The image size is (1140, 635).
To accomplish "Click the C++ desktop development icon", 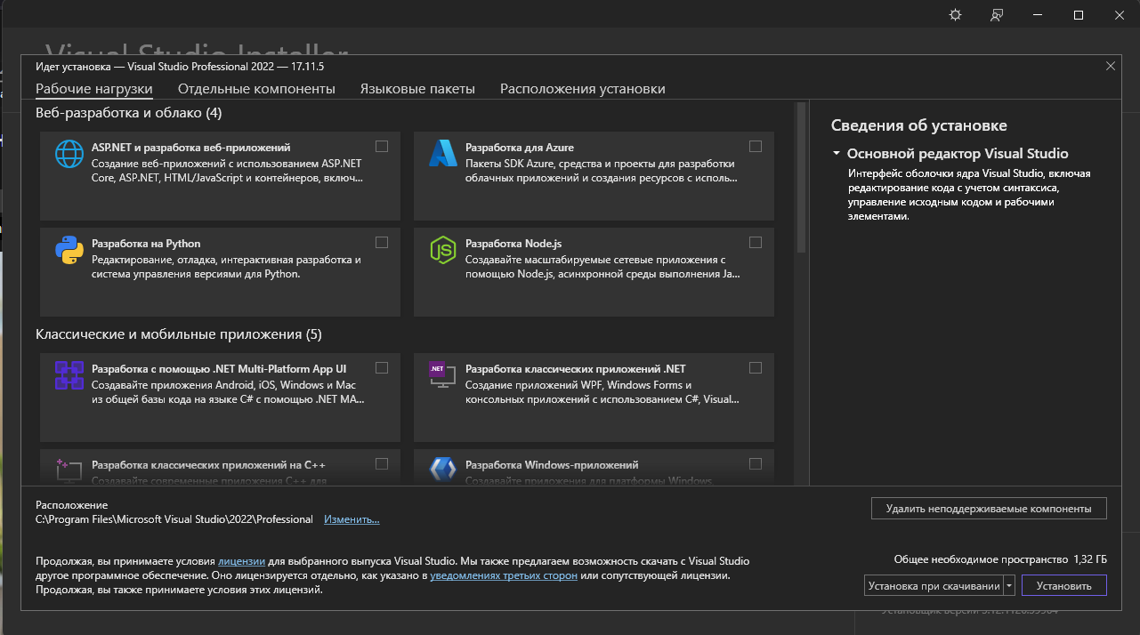I will (x=69, y=470).
